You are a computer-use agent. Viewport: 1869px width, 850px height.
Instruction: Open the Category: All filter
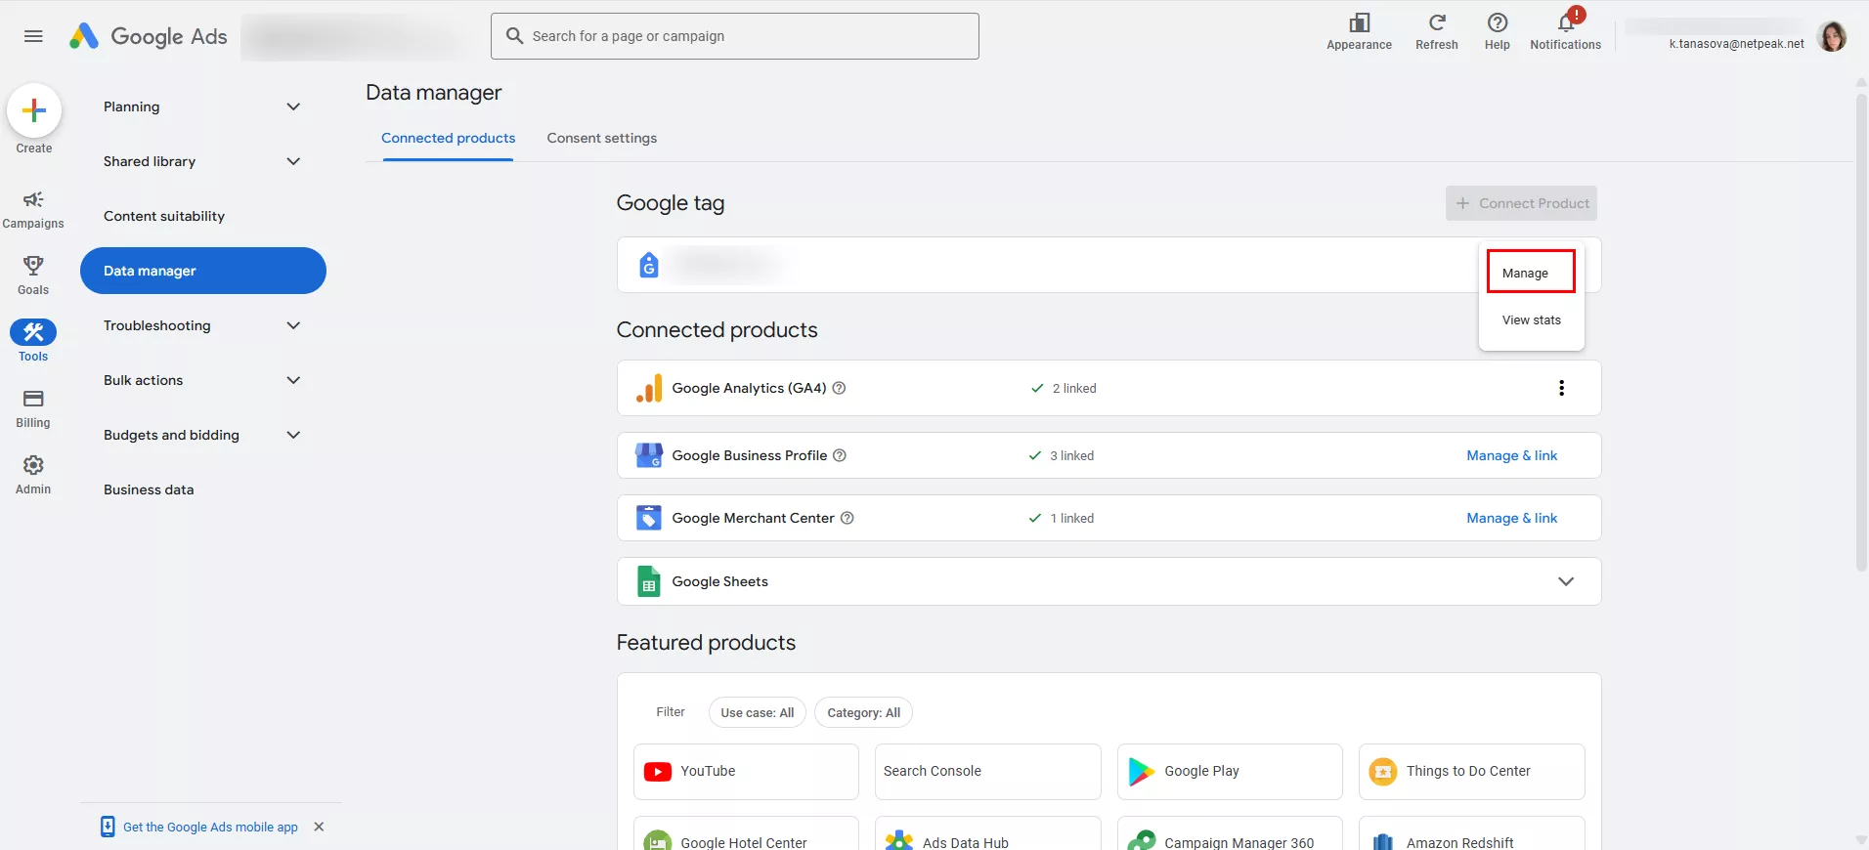coord(863,712)
